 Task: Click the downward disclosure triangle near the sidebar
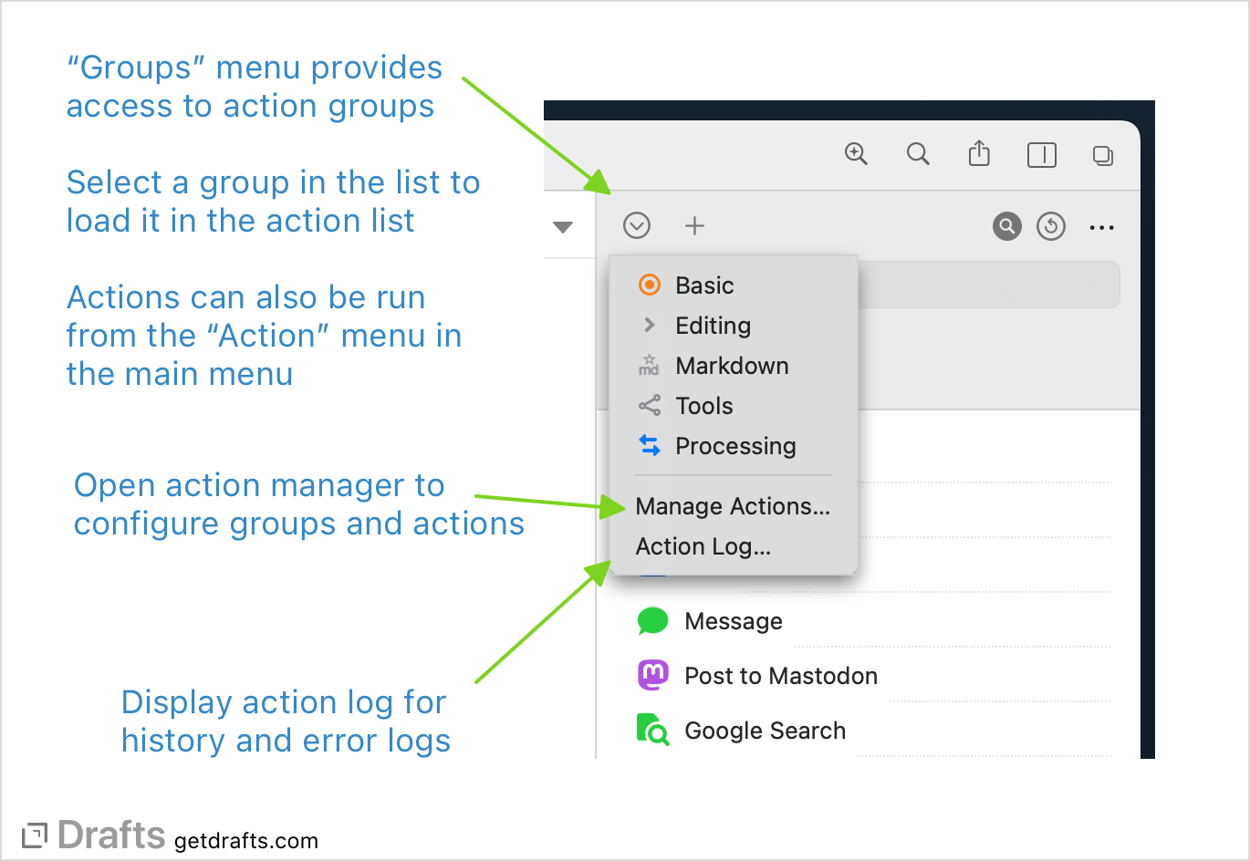coord(565,227)
